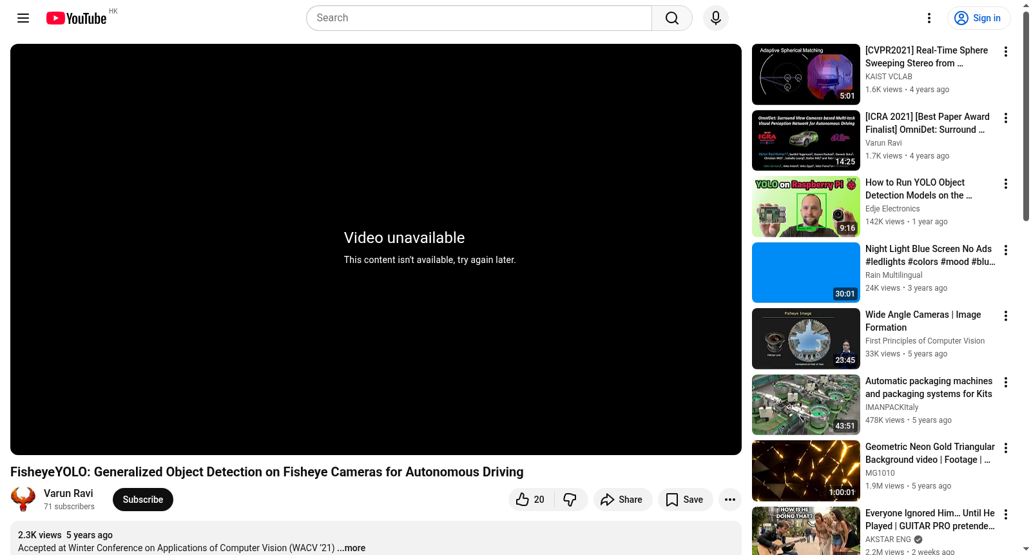The image size is (1031, 555).
Task: Click the '2.3K views 5 years ago' text
Action: click(65, 535)
